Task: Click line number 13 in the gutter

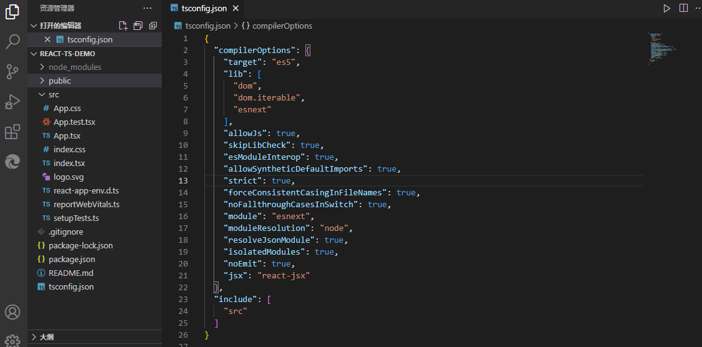Action: [183, 180]
